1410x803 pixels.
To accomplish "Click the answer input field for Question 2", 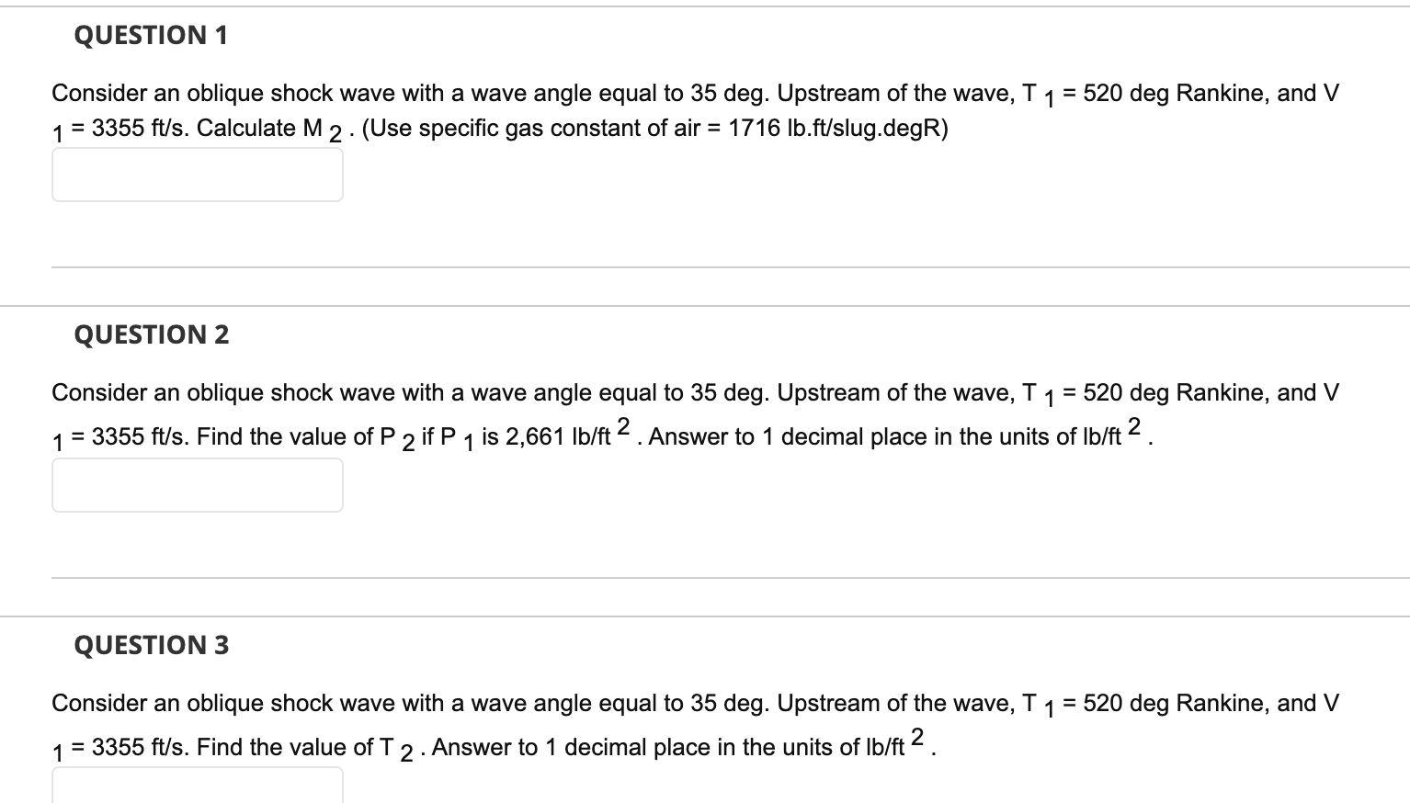I will [197, 484].
